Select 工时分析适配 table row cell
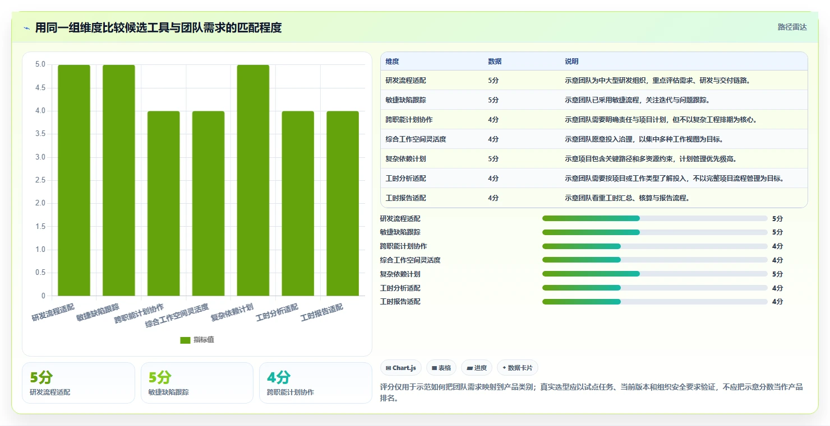Image resolution: width=830 pixels, height=426 pixels. coord(405,179)
